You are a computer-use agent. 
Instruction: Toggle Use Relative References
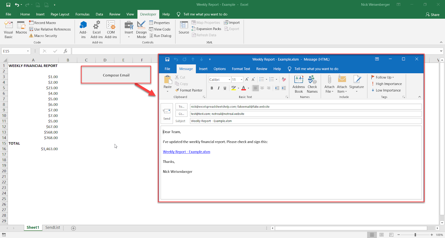tap(50, 29)
